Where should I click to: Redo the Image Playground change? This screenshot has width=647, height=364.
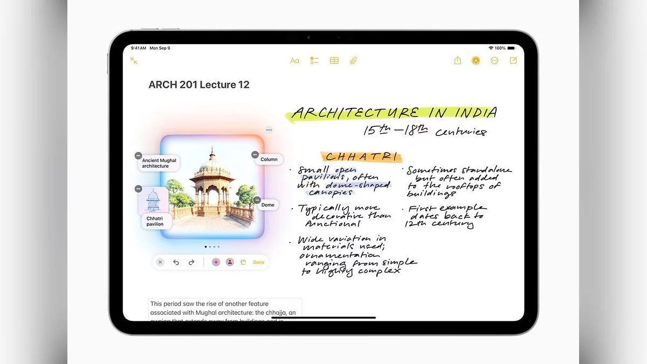pyautogui.click(x=191, y=263)
